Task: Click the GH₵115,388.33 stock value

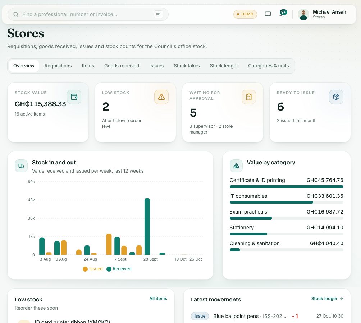Action: click(40, 104)
